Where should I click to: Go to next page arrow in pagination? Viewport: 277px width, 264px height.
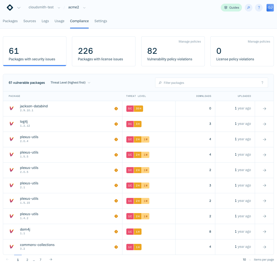pyautogui.click(x=51, y=259)
